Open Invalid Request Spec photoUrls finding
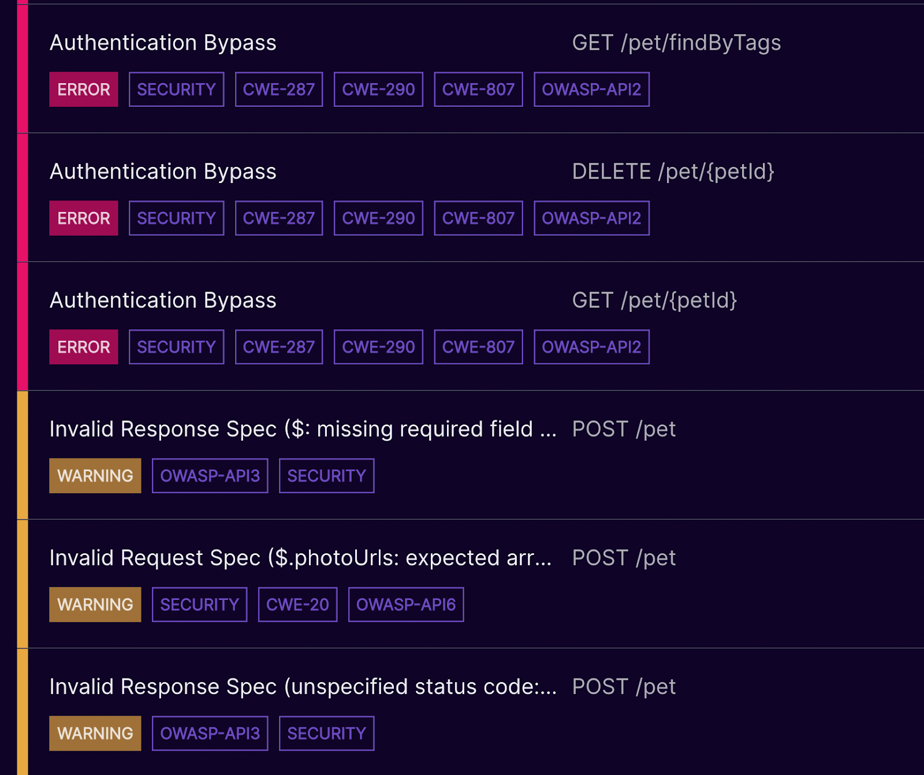 (300, 558)
